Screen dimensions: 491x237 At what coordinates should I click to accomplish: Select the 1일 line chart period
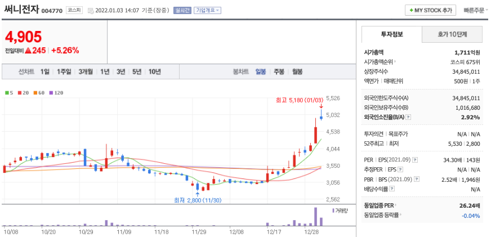pyautogui.click(x=45, y=71)
